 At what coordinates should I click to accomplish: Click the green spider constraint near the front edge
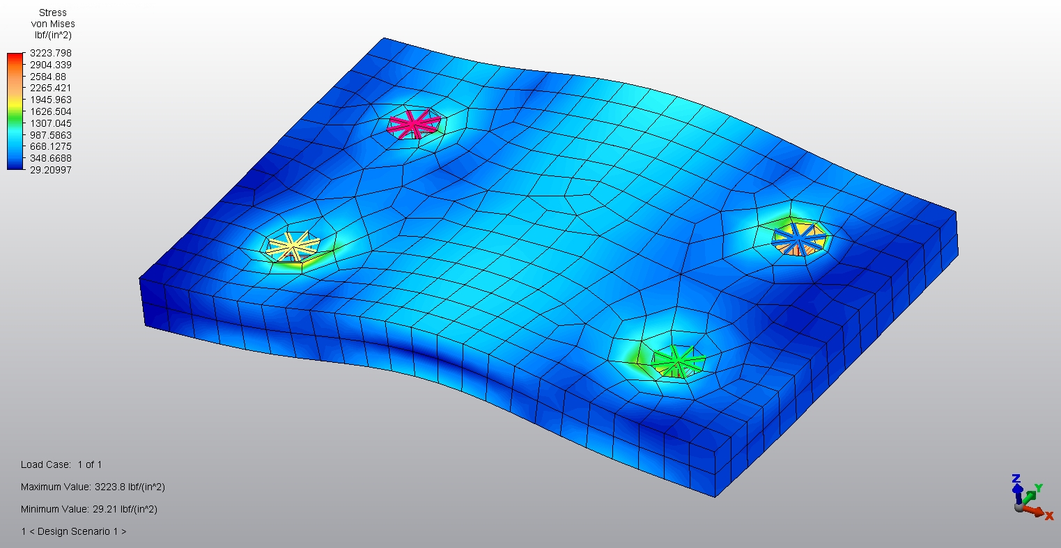tap(677, 361)
